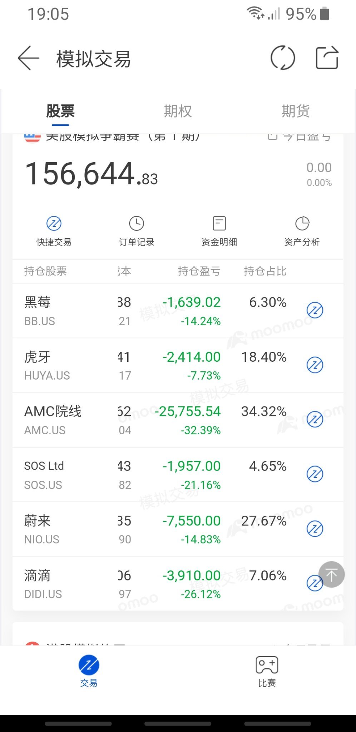Select the 交易 bottom navigation tab
356x732 pixels.
click(89, 671)
